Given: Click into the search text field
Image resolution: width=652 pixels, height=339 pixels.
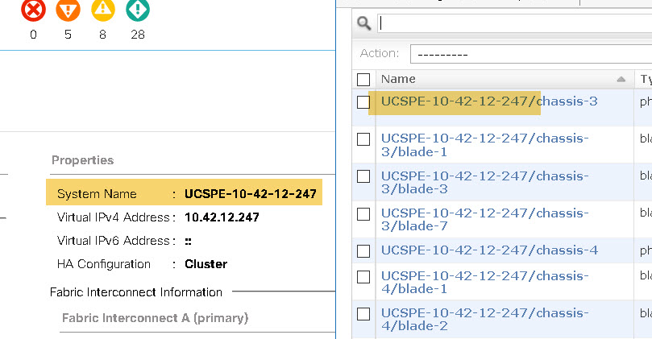Looking at the screenshot, I should click(515, 23).
